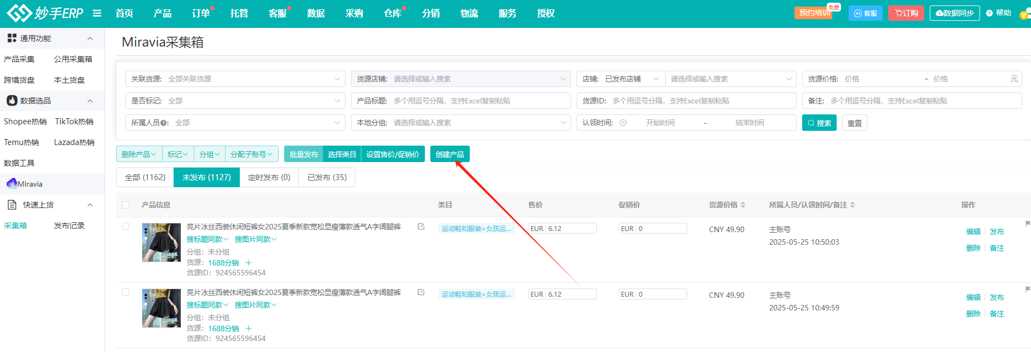This screenshot has height=352, width=1031.
Task: Toggle the sidebar collapse hamburger icon
Action: point(97,13)
